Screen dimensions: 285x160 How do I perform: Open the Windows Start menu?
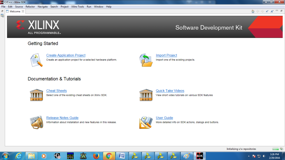coord(5,156)
